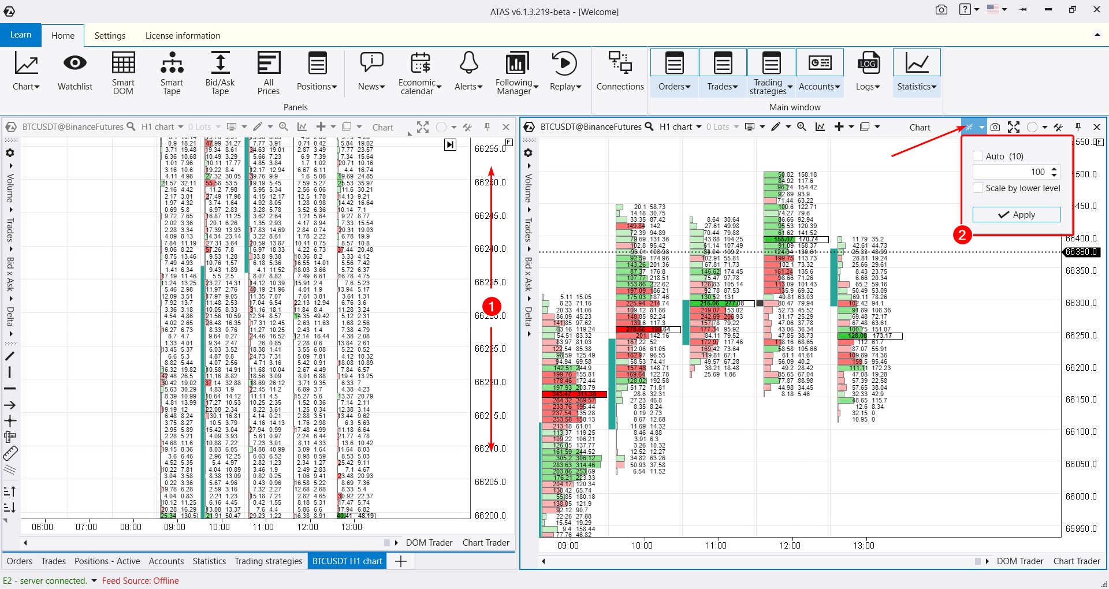Image resolution: width=1109 pixels, height=589 pixels.
Task: Click Chart Trader in right chart
Action: (1077, 561)
